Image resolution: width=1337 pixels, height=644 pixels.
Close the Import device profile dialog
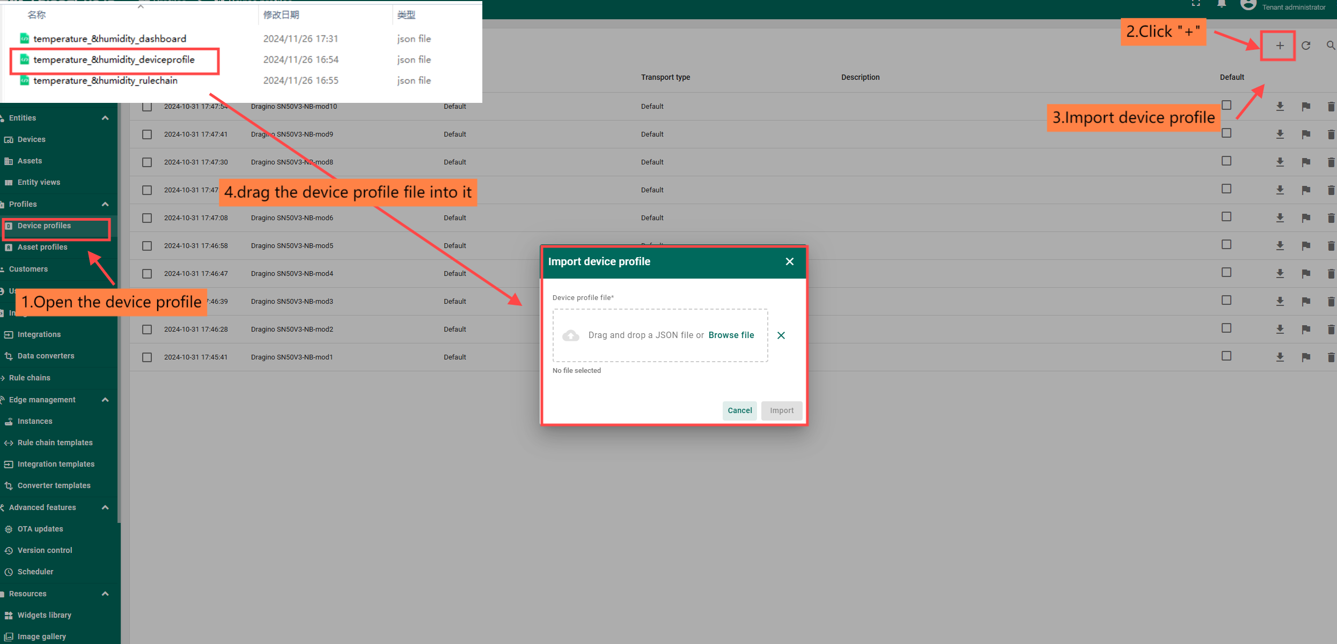(x=789, y=261)
